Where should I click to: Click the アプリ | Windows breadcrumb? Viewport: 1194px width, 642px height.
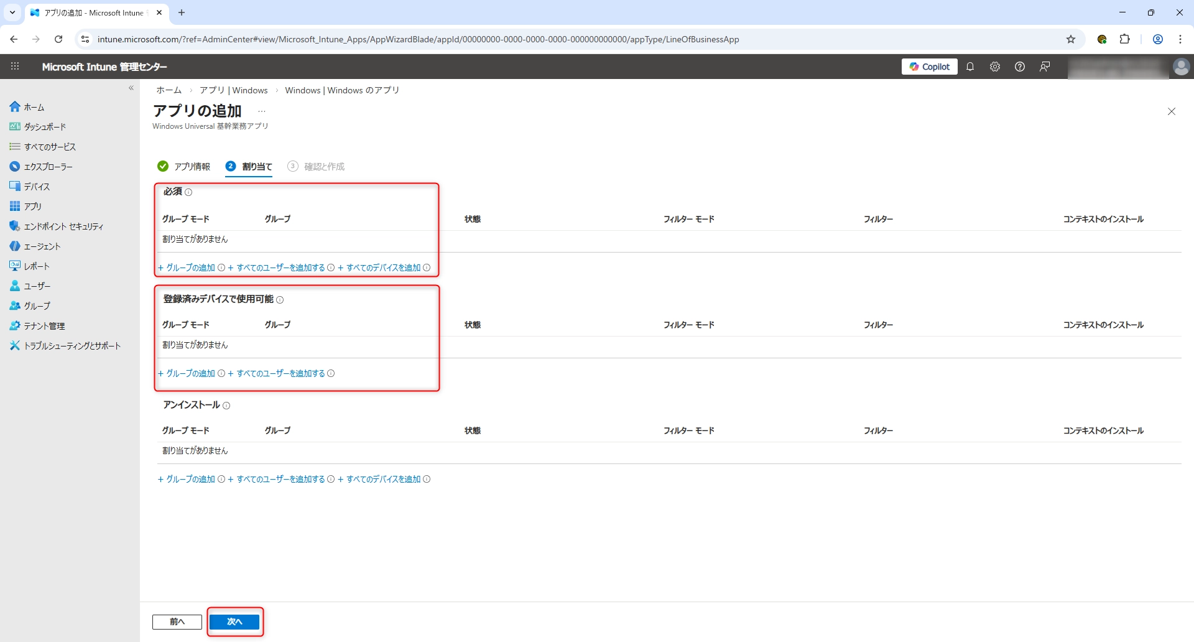pyautogui.click(x=233, y=90)
